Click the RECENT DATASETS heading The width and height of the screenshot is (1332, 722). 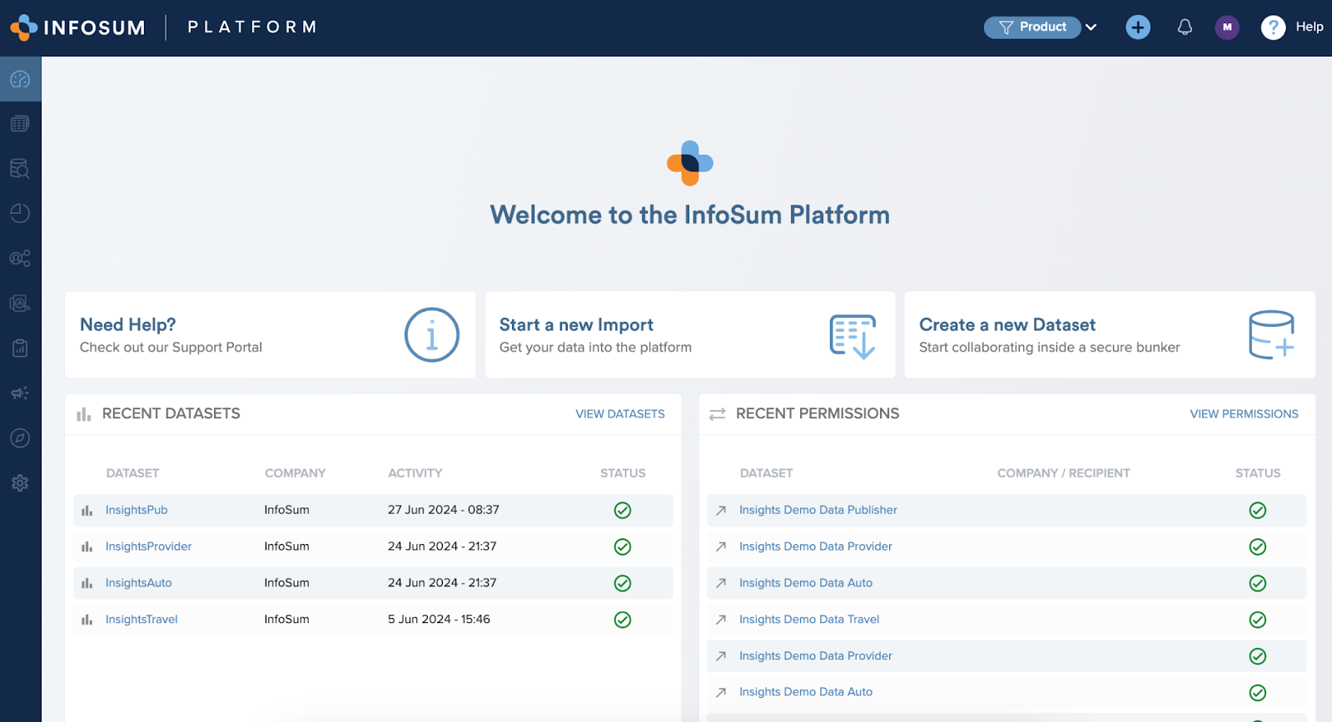coord(171,414)
